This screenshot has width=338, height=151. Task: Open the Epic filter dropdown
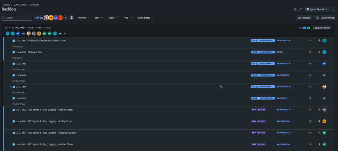(x=99, y=18)
